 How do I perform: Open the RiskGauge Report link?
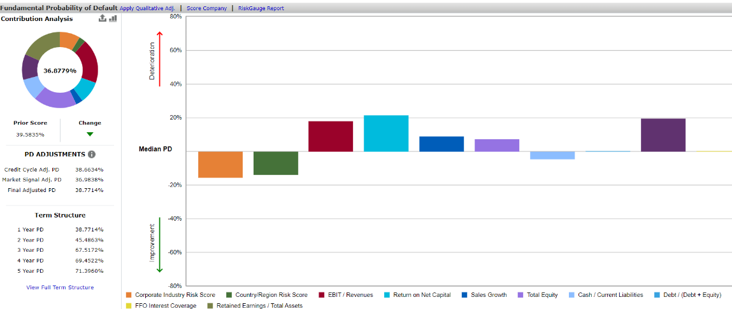click(261, 8)
